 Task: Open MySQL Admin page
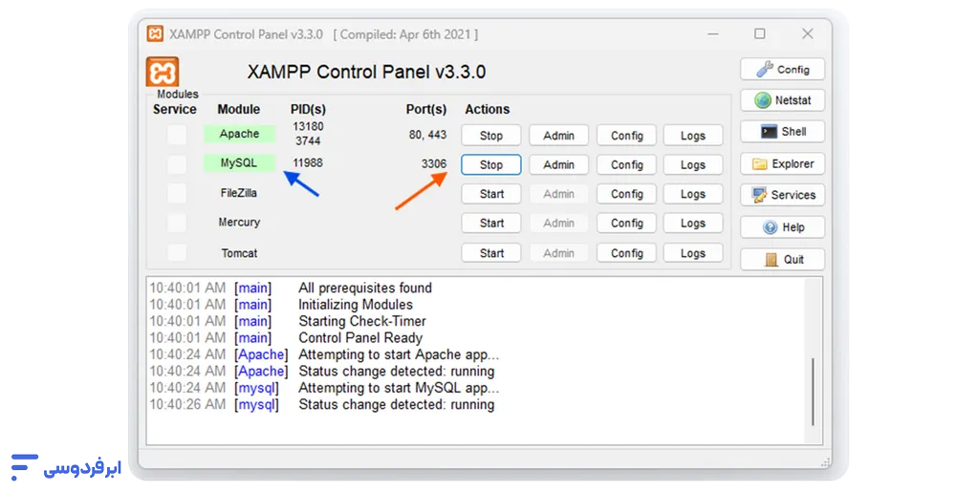point(558,164)
